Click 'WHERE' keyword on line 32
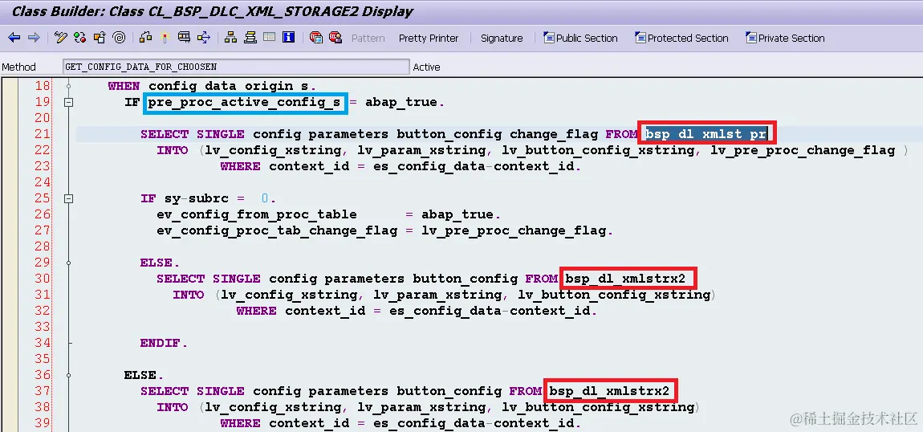This screenshot has width=923, height=432. coord(256,311)
